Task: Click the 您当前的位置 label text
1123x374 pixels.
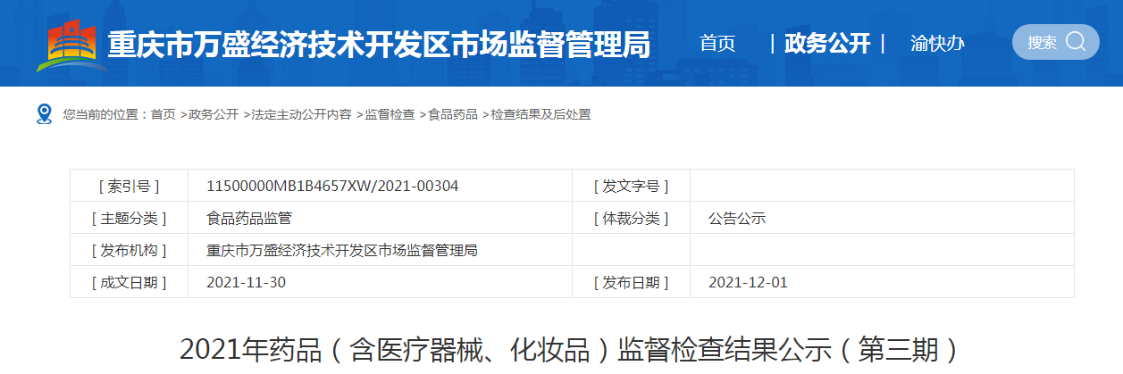Action: [x=104, y=114]
